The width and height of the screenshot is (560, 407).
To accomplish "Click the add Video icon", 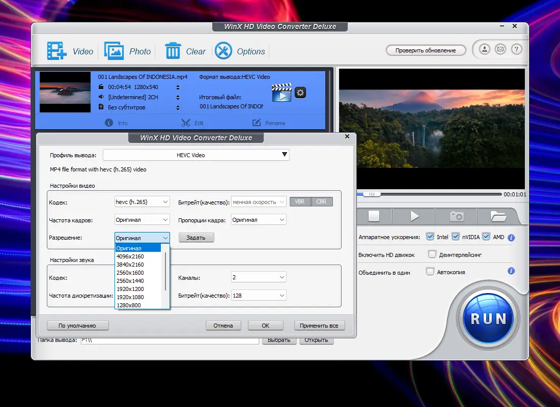I will [57, 51].
